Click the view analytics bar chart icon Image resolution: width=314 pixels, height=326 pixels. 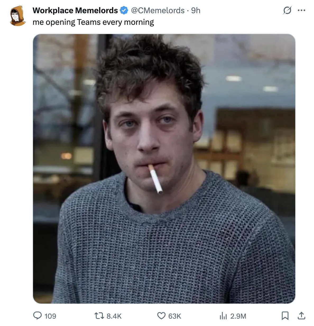coord(223,316)
